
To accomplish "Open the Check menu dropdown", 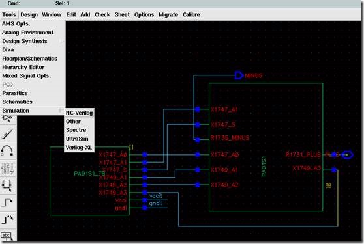I will point(102,14).
